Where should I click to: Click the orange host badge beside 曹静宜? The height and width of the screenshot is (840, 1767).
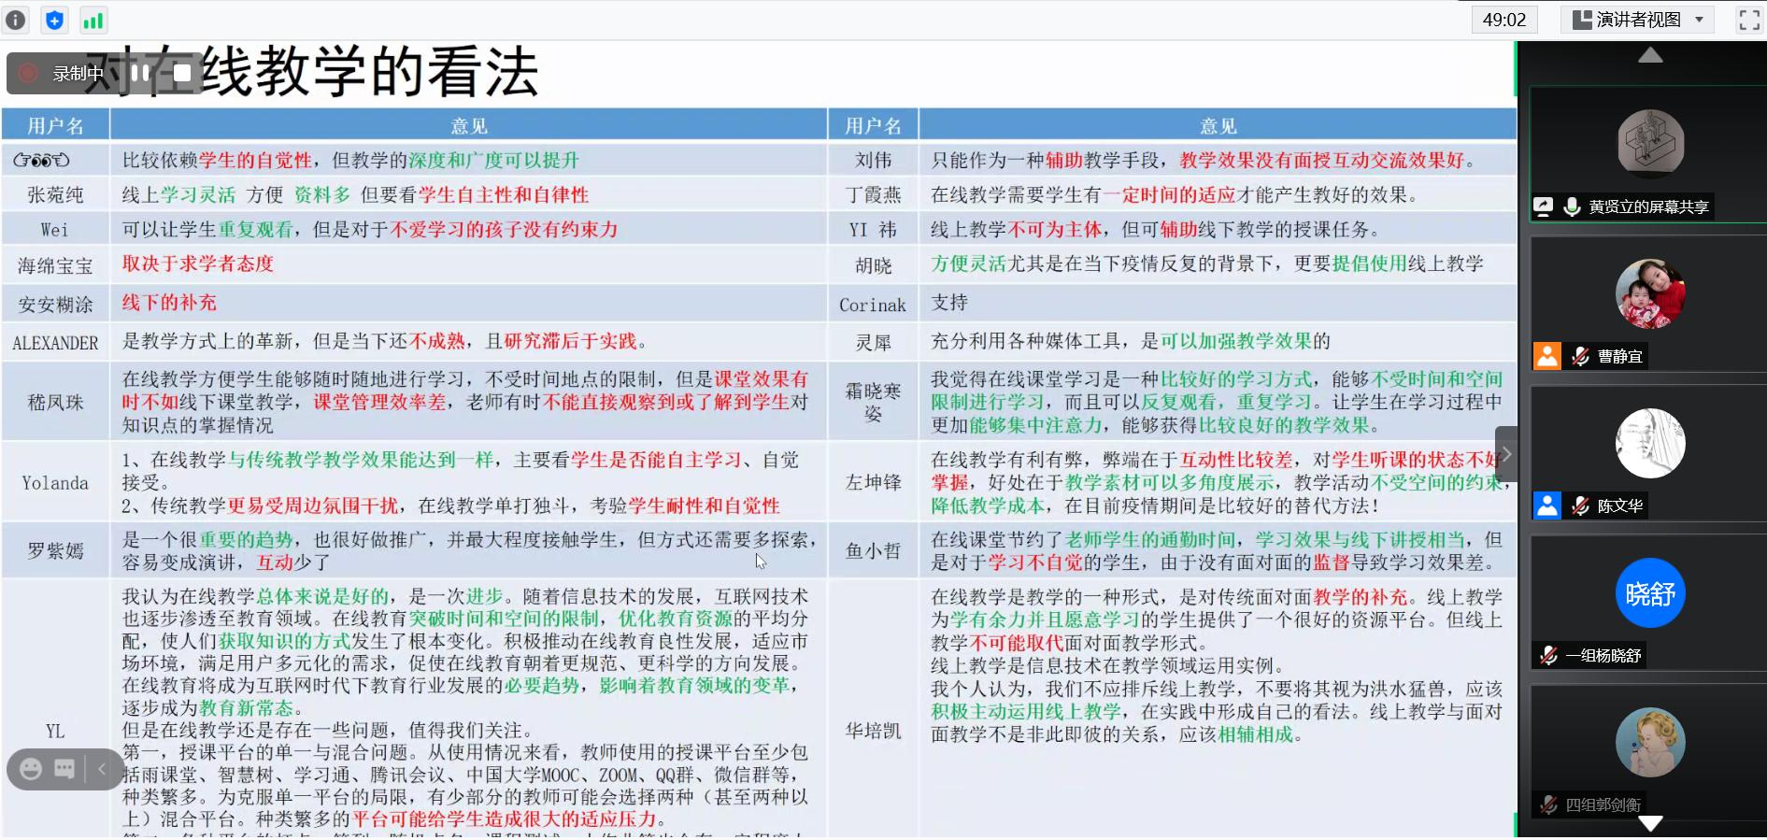click(x=1547, y=356)
